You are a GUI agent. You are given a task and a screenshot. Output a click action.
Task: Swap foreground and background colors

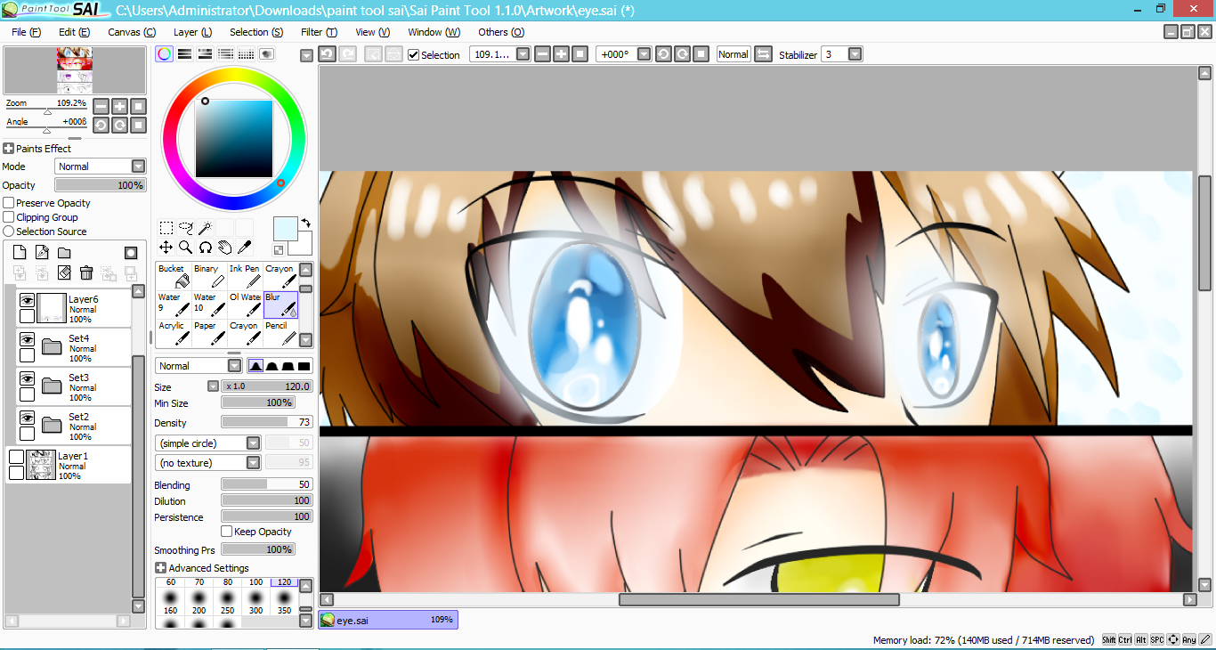[306, 223]
